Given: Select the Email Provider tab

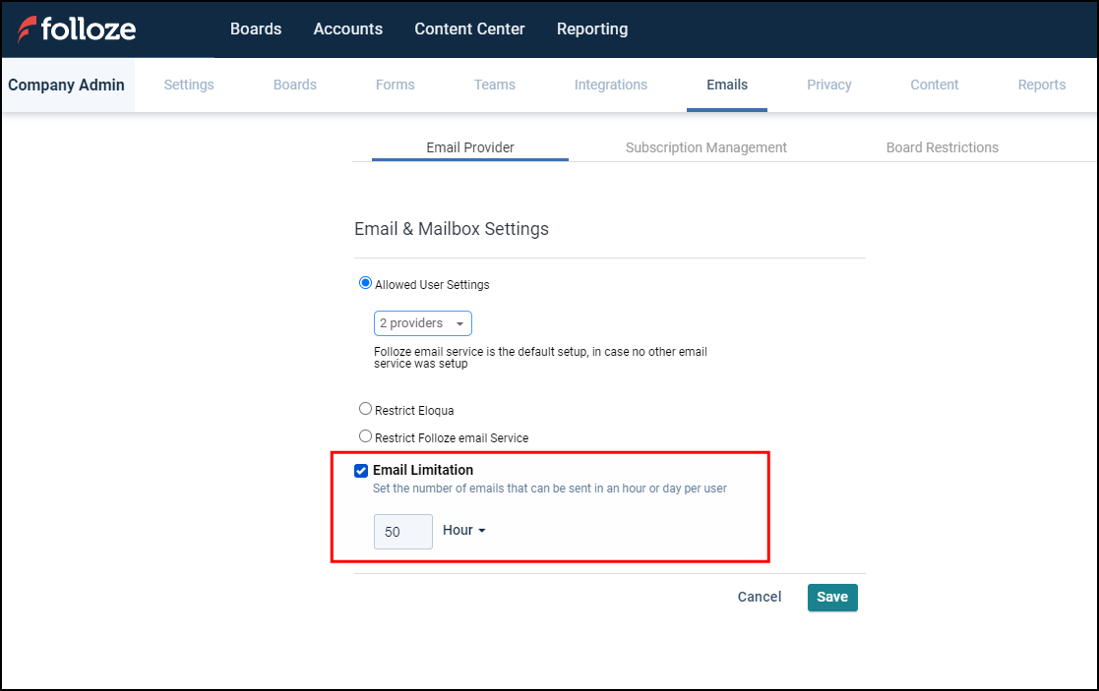Looking at the screenshot, I should (469, 146).
